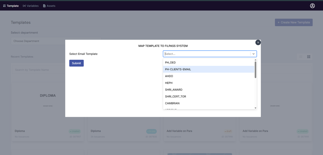Click created badge on card ID 007997

75,131
